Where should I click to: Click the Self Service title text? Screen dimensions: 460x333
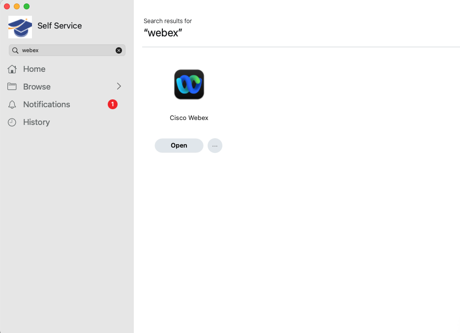60,26
